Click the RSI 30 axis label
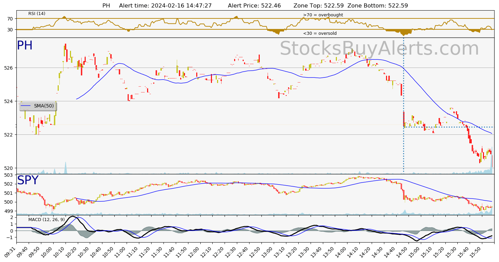The image size is (499, 262). [10, 30]
